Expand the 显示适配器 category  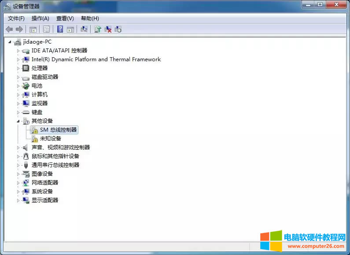pos(18,200)
